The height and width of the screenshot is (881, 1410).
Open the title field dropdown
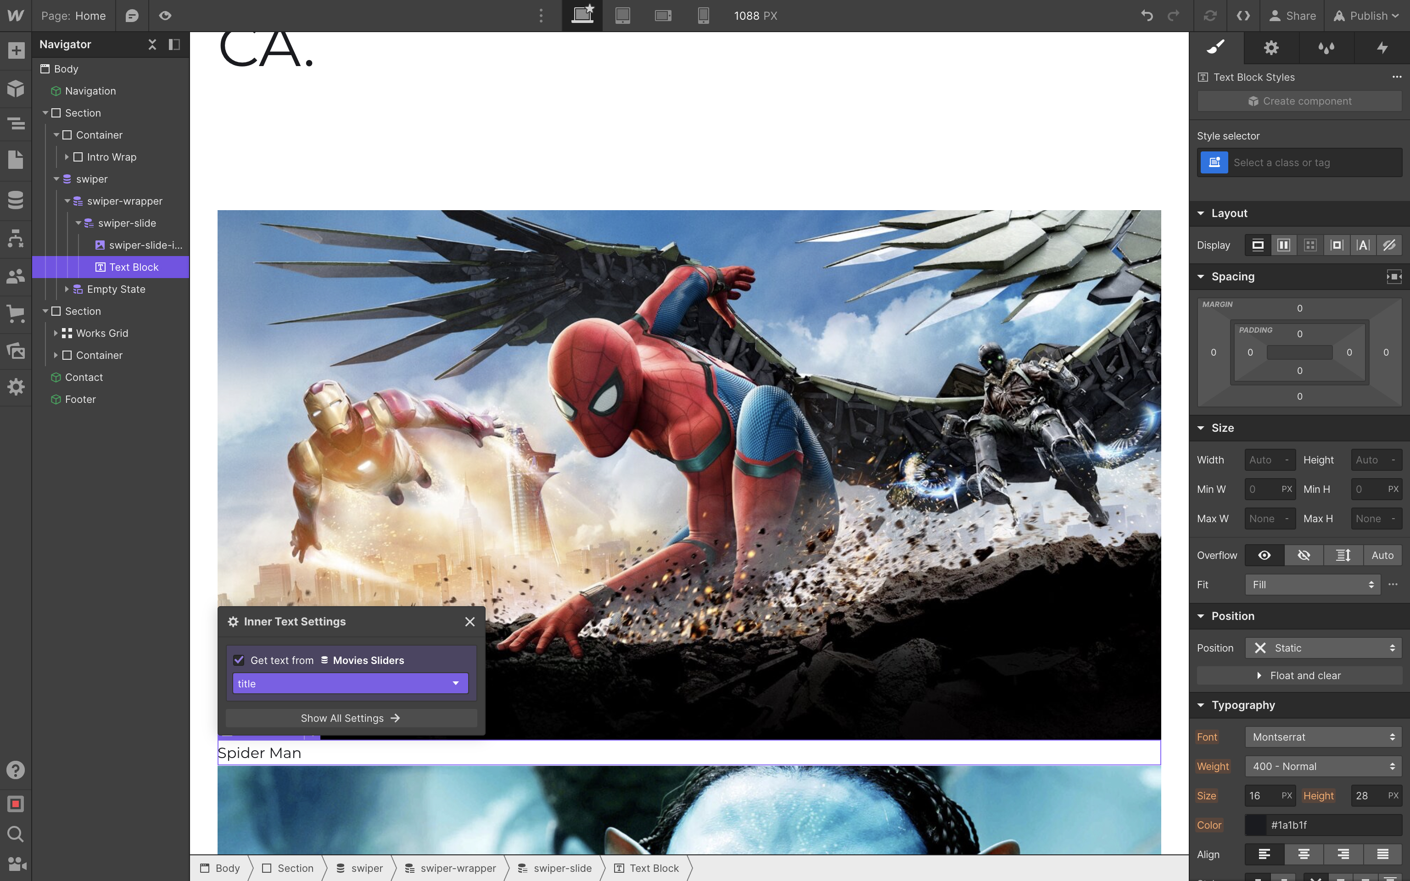pyautogui.click(x=350, y=684)
